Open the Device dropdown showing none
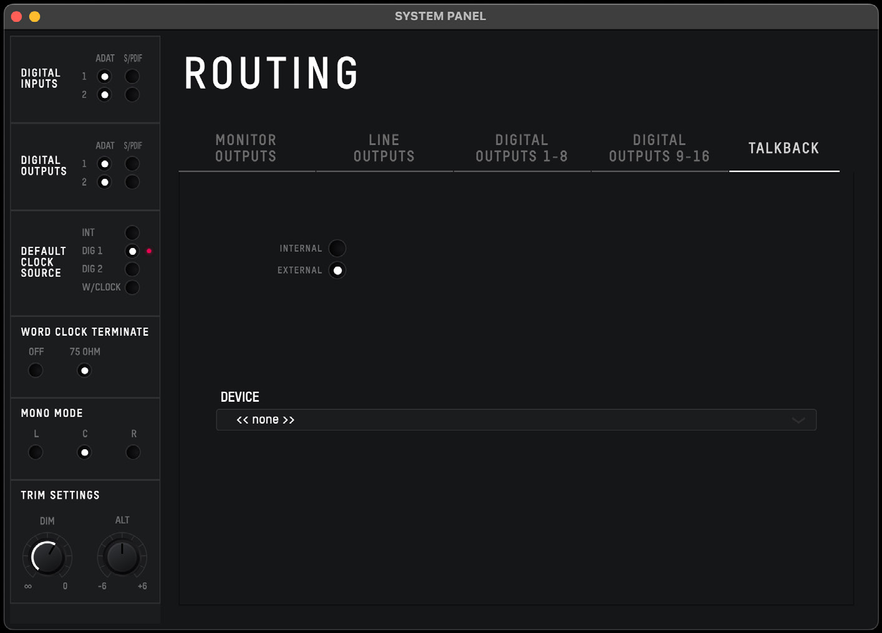 (x=516, y=420)
